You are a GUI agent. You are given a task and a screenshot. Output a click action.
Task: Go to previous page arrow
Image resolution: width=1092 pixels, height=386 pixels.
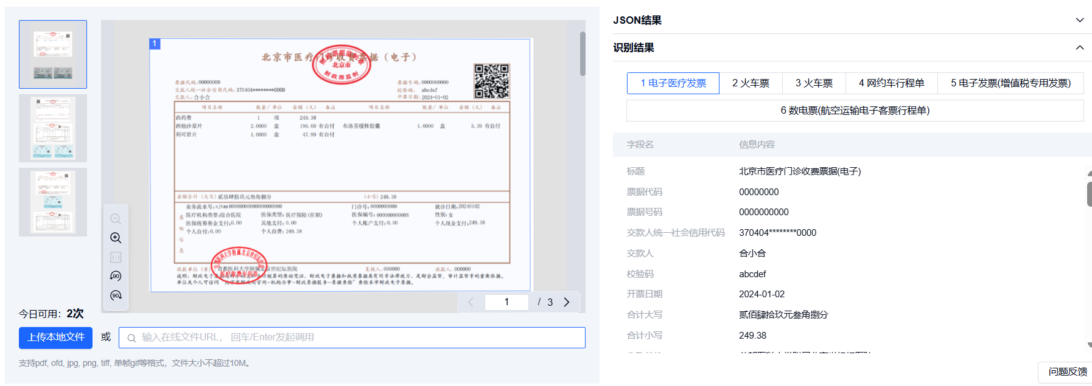[x=471, y=302]
